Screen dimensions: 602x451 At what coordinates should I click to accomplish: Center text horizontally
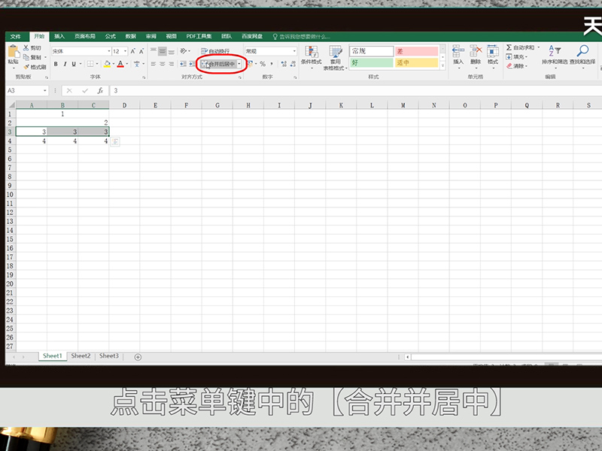[x=163, y=64]
